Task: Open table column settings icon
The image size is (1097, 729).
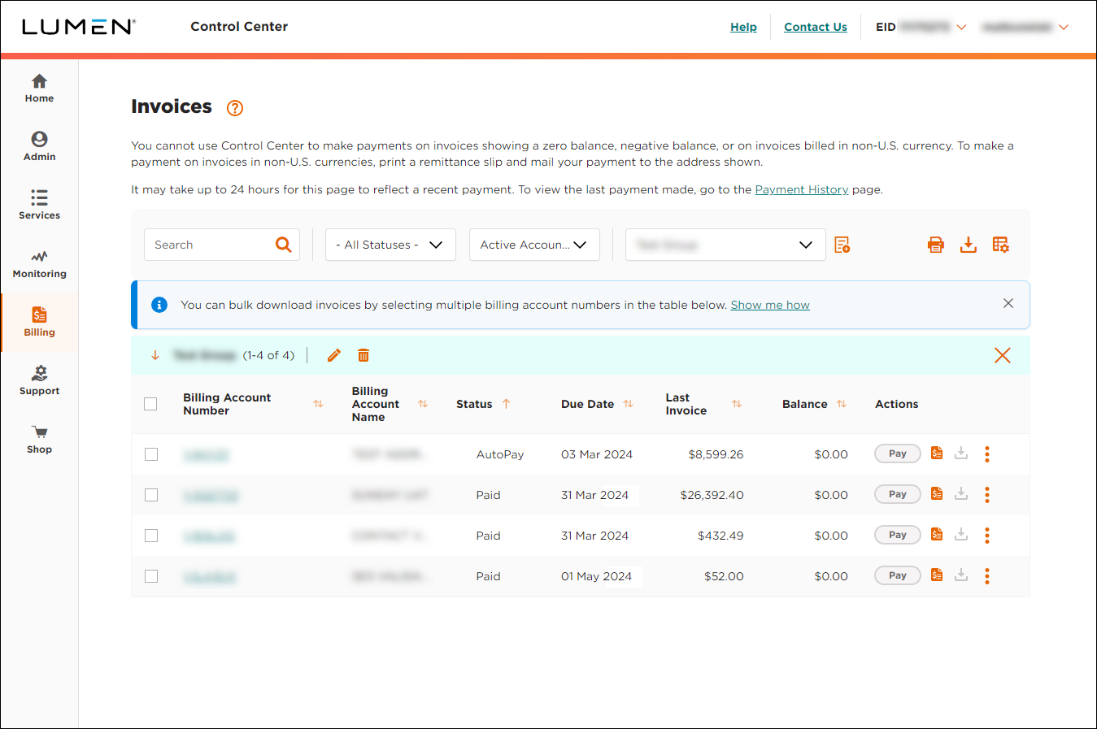Action: (1000, 245)
